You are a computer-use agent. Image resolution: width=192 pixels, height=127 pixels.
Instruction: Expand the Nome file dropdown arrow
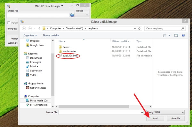[142, 112]
